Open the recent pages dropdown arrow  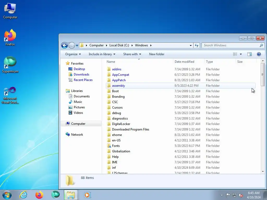click(x=77, y=46)
